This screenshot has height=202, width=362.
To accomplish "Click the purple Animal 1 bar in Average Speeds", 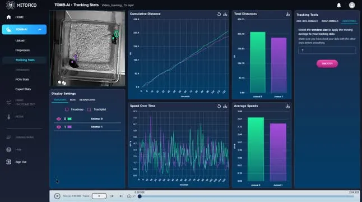I will [278, 152].
